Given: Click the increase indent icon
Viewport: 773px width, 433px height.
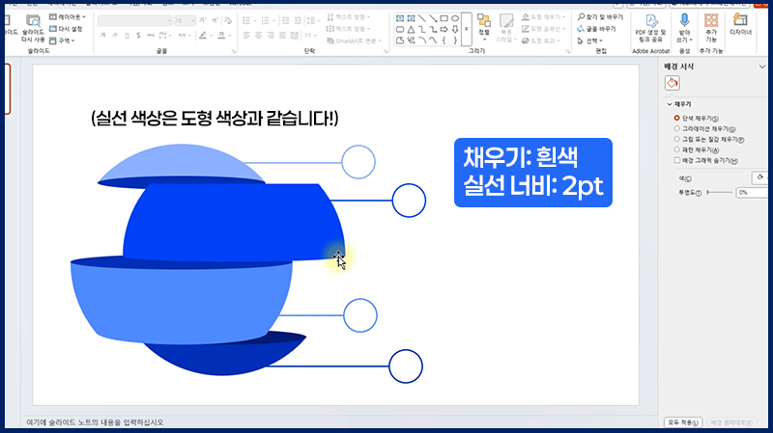Looking at the screenshot, I should 298,20.
